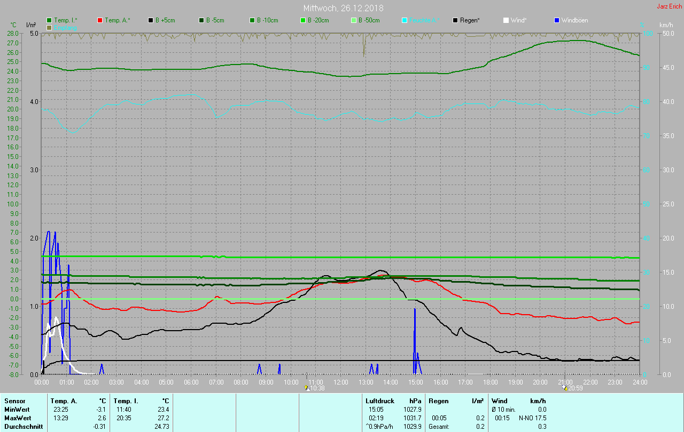This screenshot has height=432, width=684.
Task: Click the minimum pressure value '1027.9'
Action: [413, 410]
